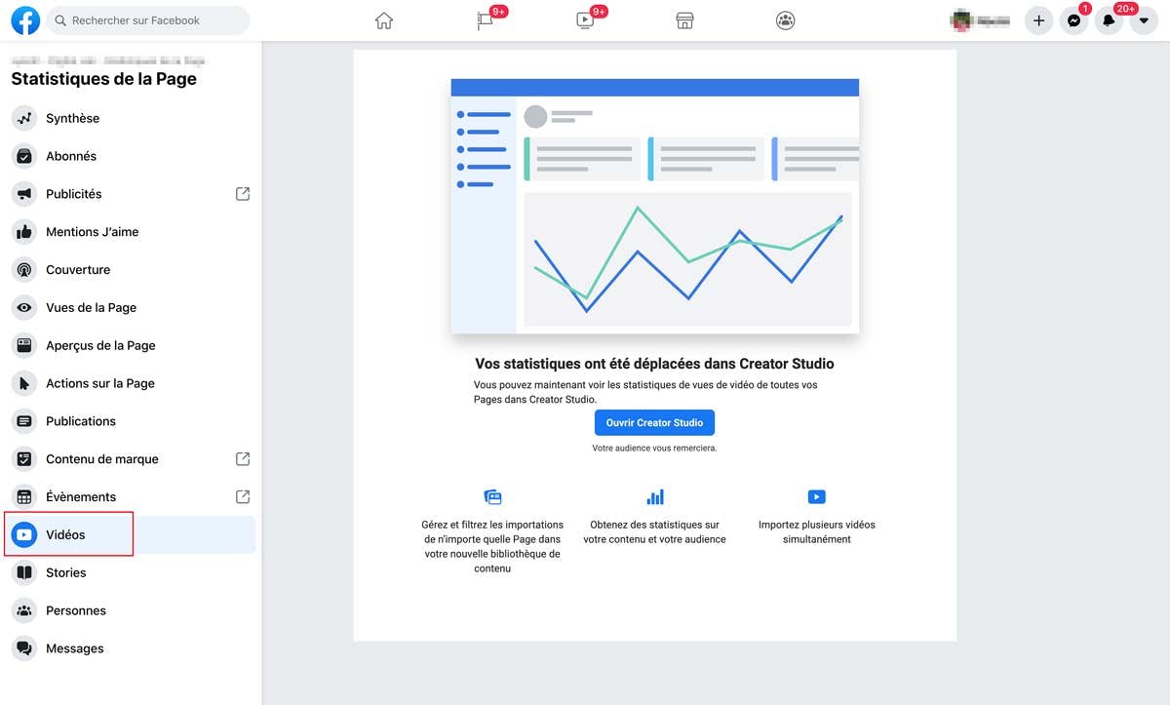The width and height of the screenshot is (1170, 705).
Task: Focus the Rechercher sur Facebook search field
Action: 148,20
